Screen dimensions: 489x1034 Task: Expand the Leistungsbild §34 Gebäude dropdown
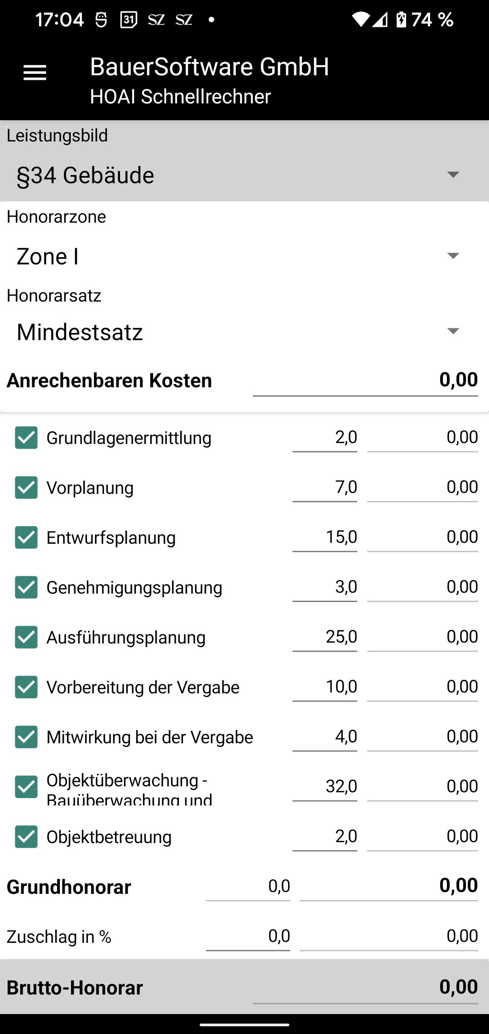click(244, 175)
